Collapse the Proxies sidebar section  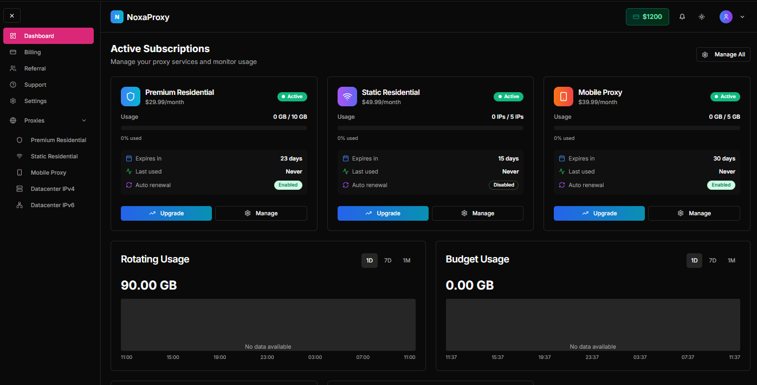(83, 120)
